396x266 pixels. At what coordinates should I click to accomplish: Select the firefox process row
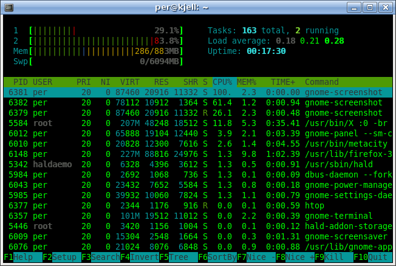pyautogui.click(x=198, y=154)
